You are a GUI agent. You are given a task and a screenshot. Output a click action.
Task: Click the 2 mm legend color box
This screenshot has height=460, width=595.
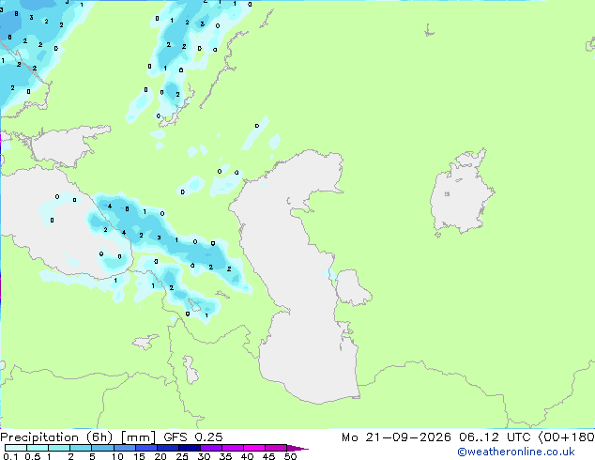(81, 448)
